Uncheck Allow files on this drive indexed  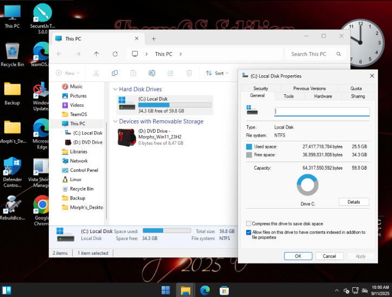[248, 233]
